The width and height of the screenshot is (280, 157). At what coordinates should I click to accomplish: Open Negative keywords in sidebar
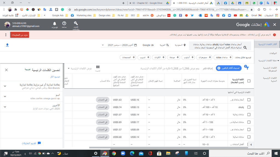270,79
